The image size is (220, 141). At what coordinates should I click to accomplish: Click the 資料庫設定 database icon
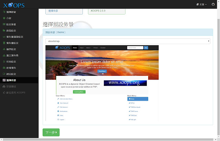[x=4, y=43]
